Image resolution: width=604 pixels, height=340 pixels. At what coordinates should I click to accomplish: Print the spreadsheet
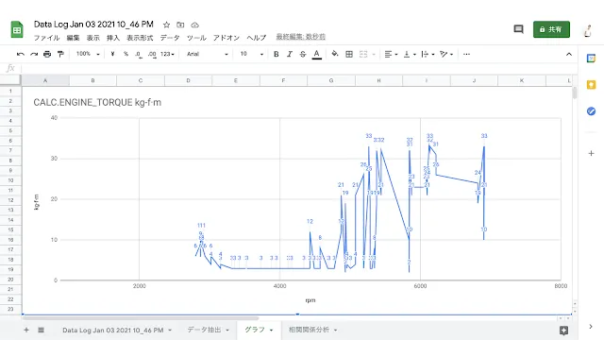[x=47, y=54]
